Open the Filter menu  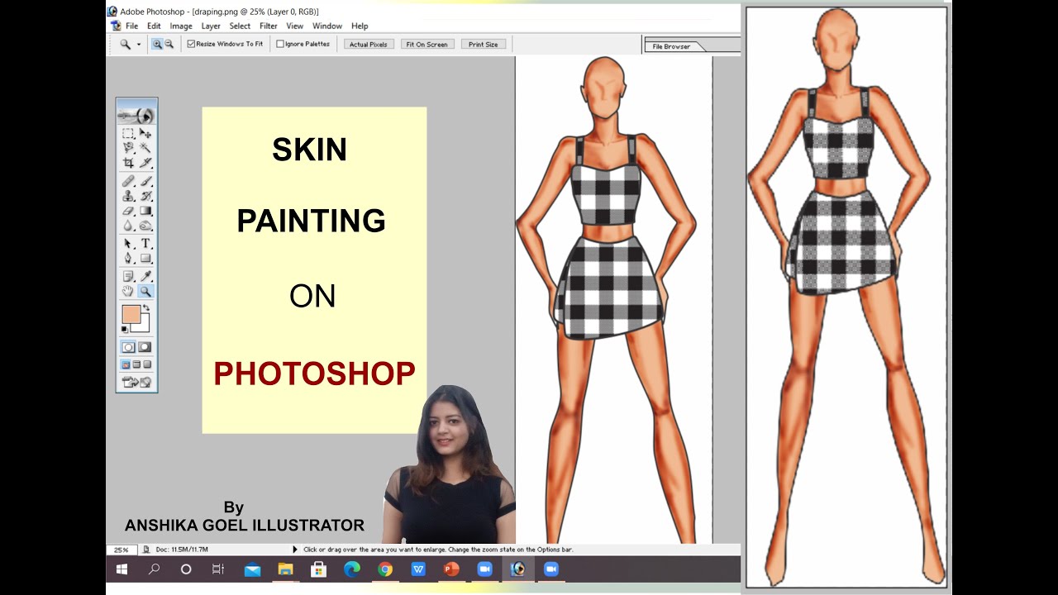(269, 26)
